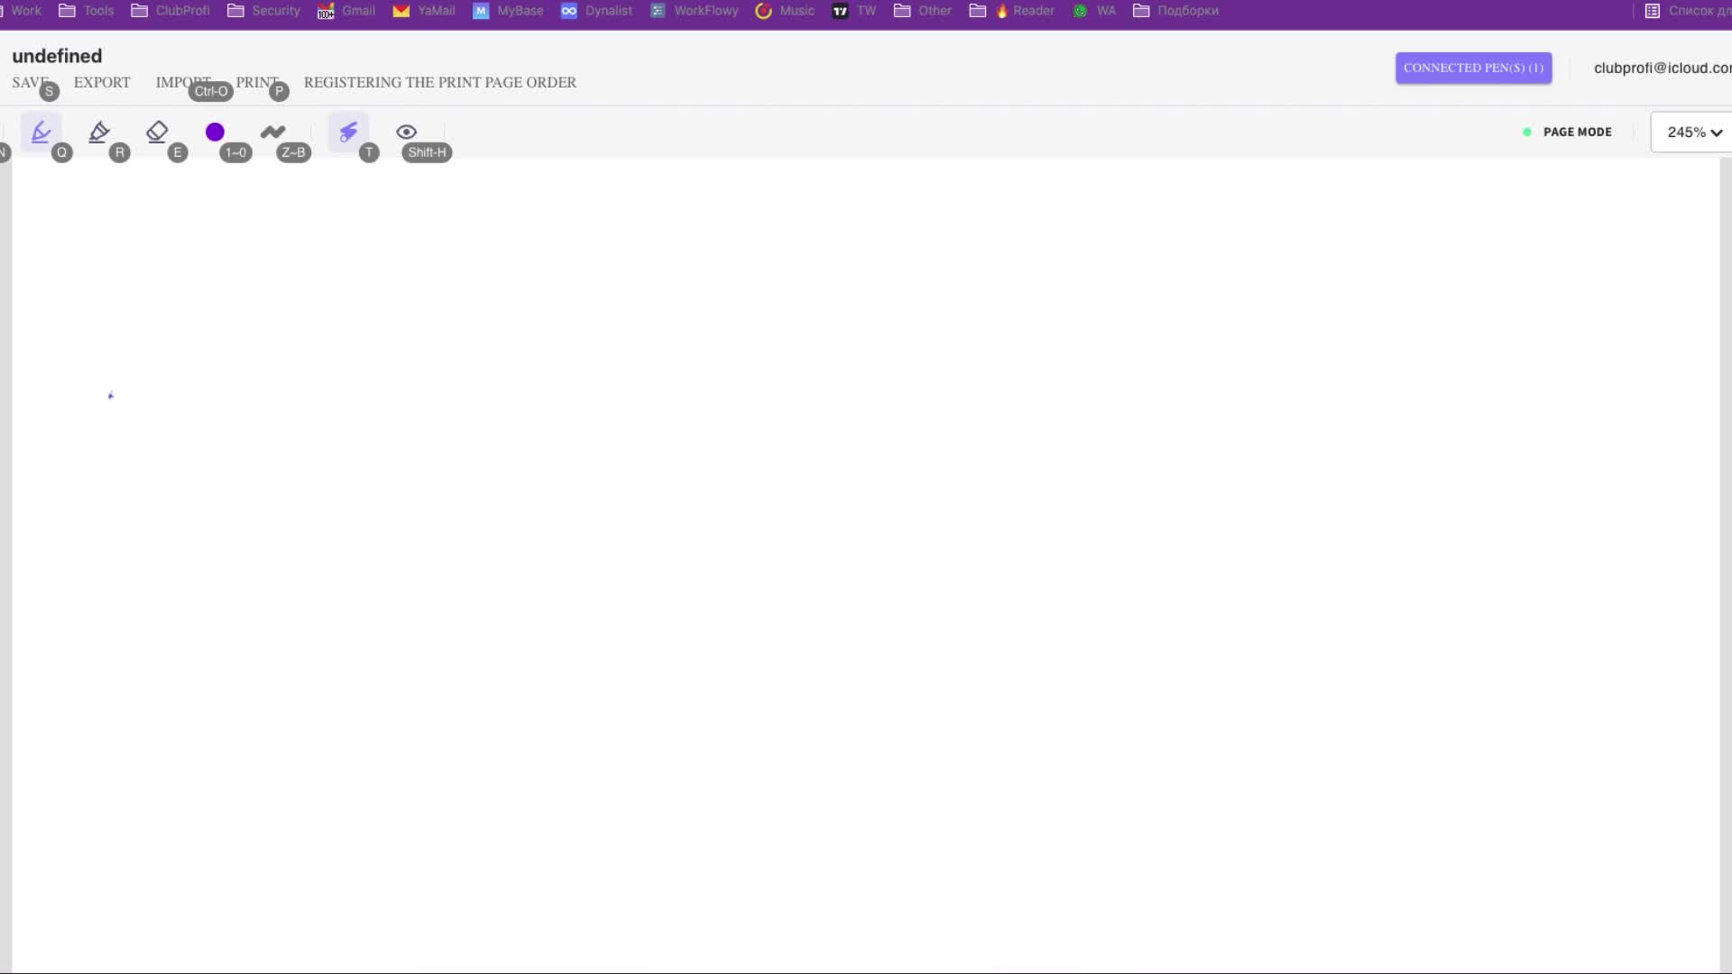The height and width of the screenshot is (974, 1732).
Task: Click the chevron arrow beside 245%
Action: pos(1716,133)
